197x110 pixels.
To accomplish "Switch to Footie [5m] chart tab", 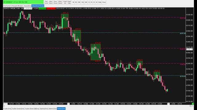I will click(7, 109).
